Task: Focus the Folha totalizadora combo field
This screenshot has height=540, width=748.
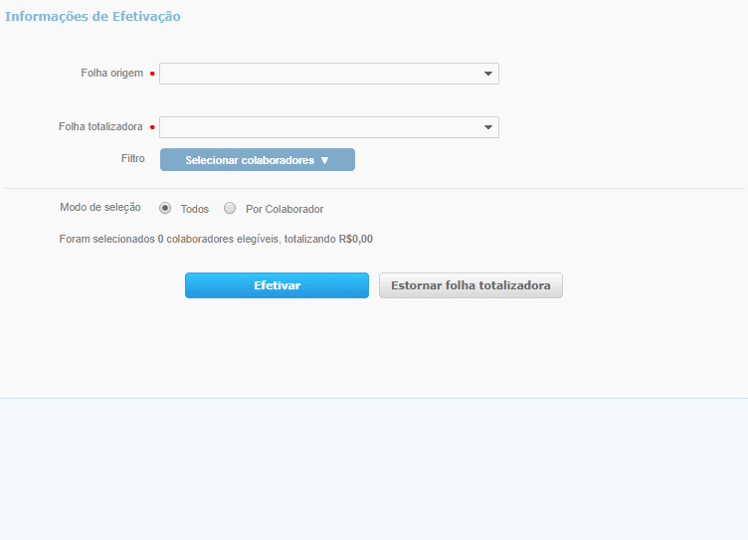Action: pos(318,127)
